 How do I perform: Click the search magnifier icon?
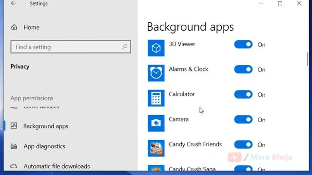[x=125, y=47]
